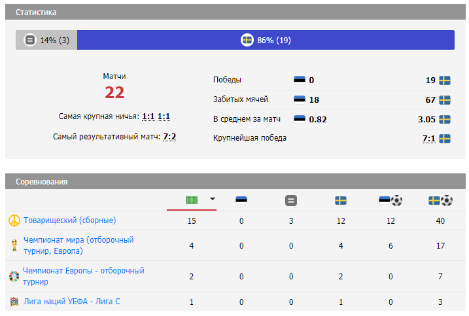Click the Sweden flag with ball column header
The height and width of the screenshot is (316, 469).
[x=440, y=200]
